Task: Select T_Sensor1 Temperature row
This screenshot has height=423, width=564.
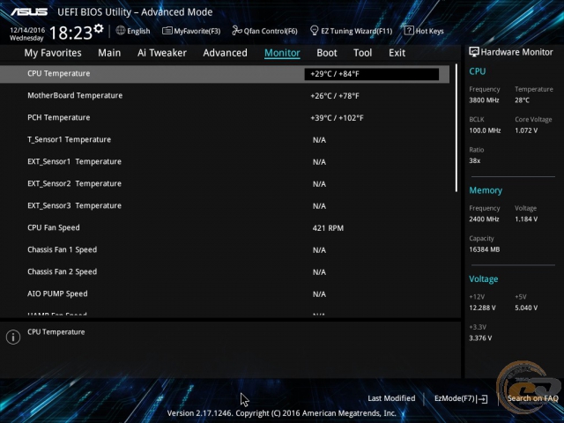Action: [x=225, y=139]
